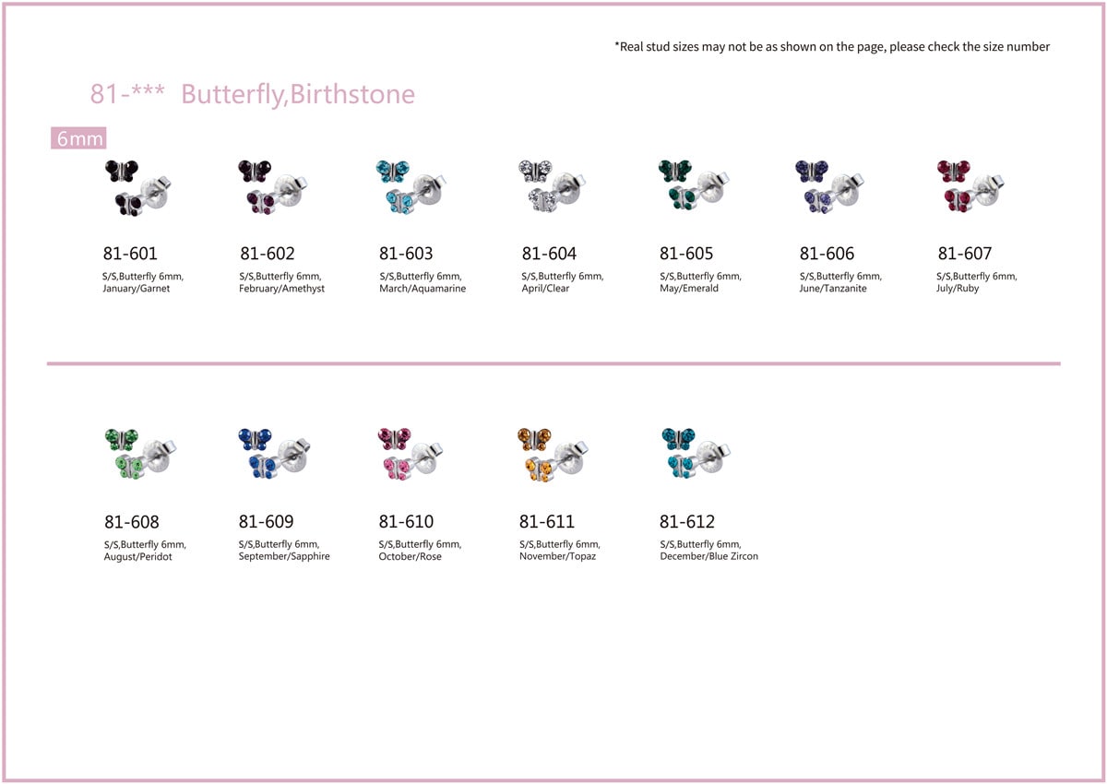The image size is (1107, 784).
Task: Select the July Ruby butterfly stud image
Action: click(x=970, y=188)
